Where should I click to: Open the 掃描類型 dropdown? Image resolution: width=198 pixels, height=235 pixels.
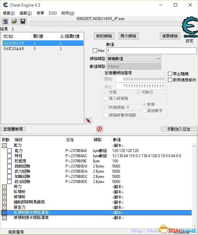[134, 59]
